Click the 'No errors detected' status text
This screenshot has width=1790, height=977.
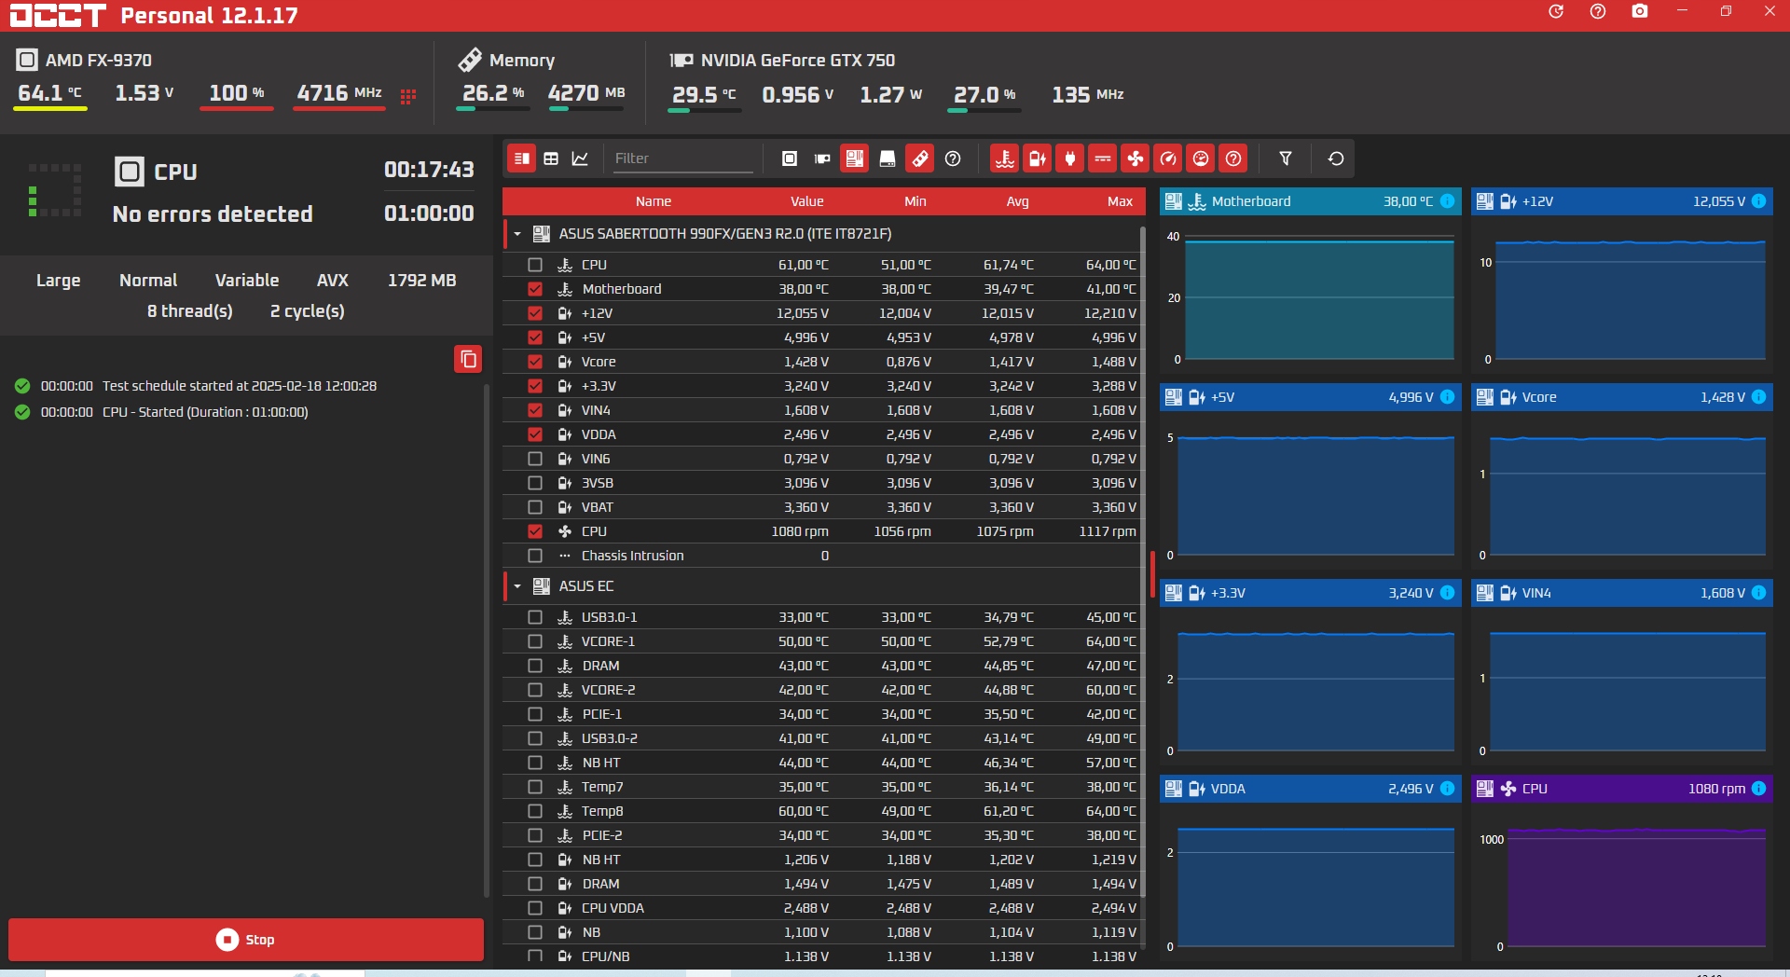(213, 214)
